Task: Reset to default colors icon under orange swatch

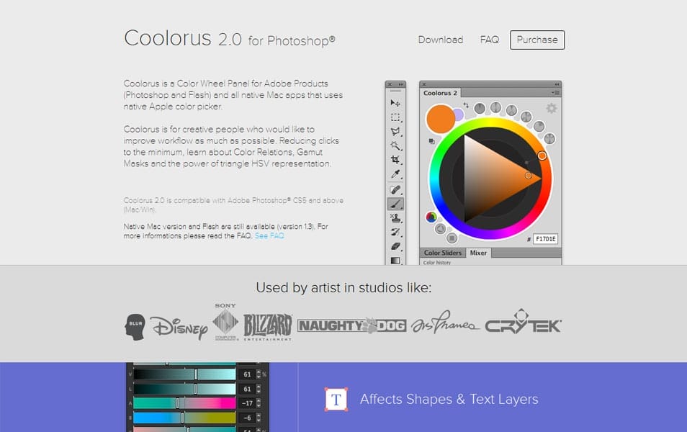Action: 431,141
